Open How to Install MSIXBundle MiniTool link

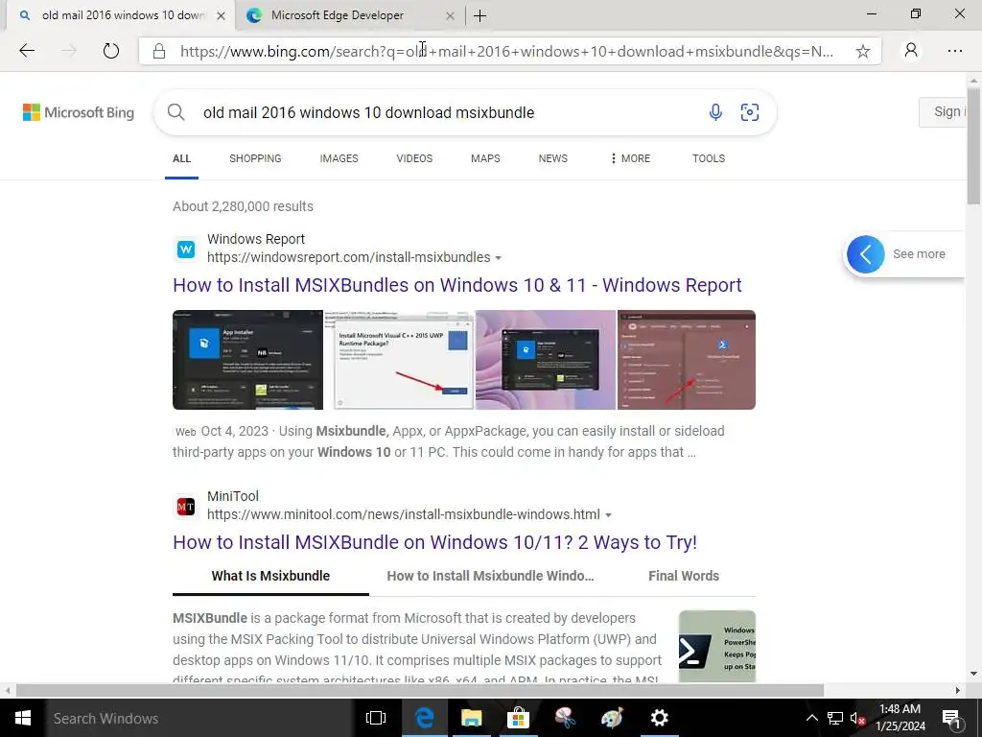(434, 542)
